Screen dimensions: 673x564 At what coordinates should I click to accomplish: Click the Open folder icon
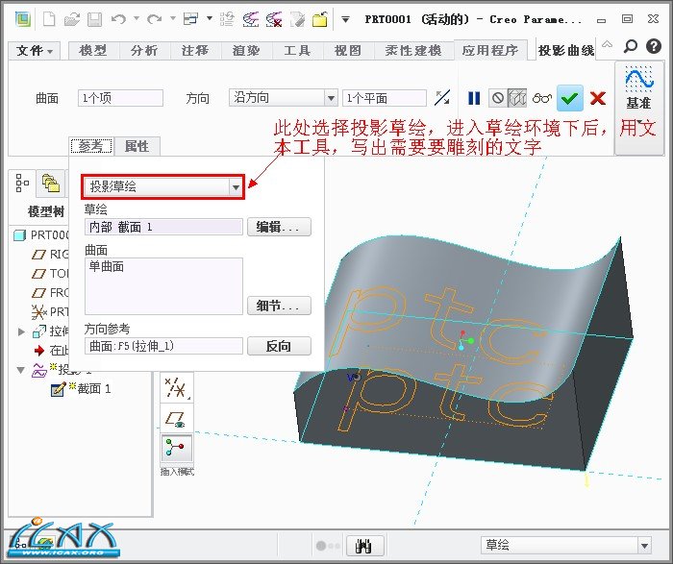pyautogui.click(x=72, y=19)
